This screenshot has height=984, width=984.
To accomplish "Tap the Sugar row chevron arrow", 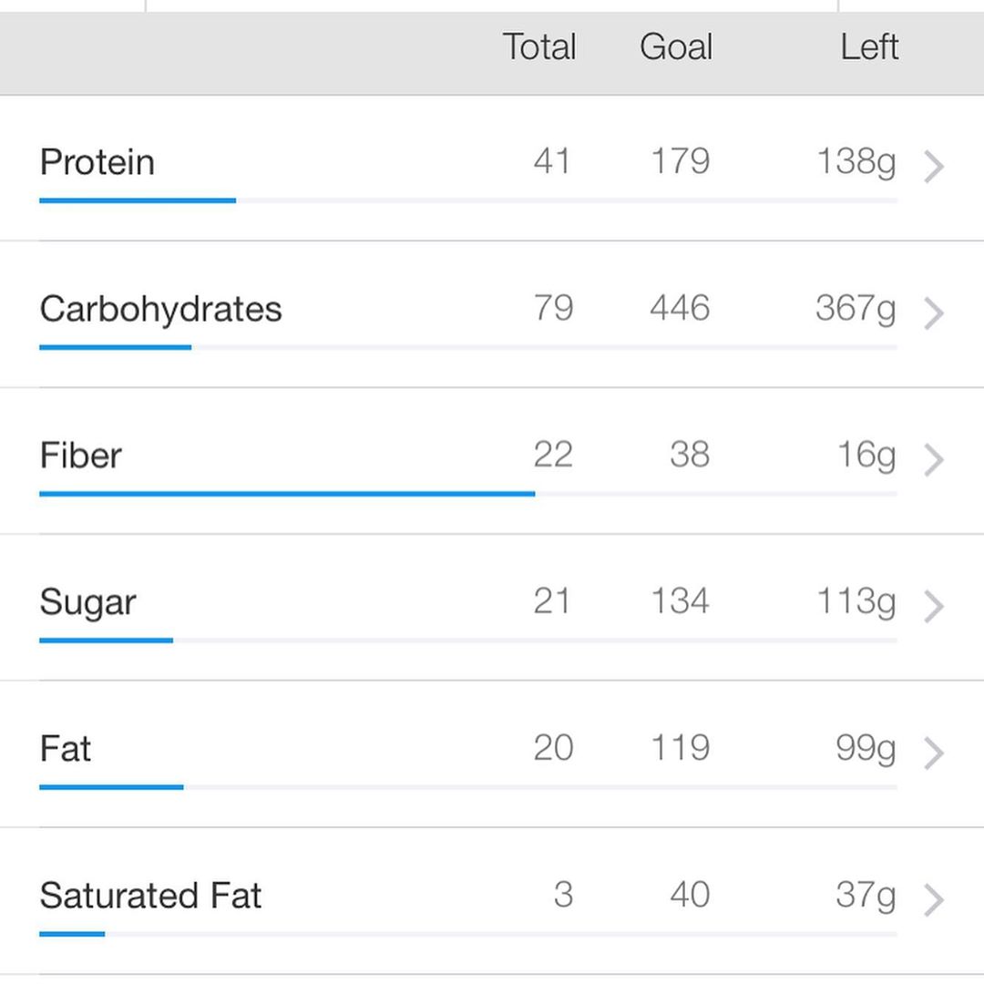I will [934, 607].
